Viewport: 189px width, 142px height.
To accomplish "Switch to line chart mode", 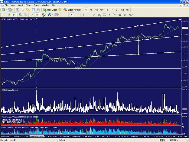I will click(14, 15).
